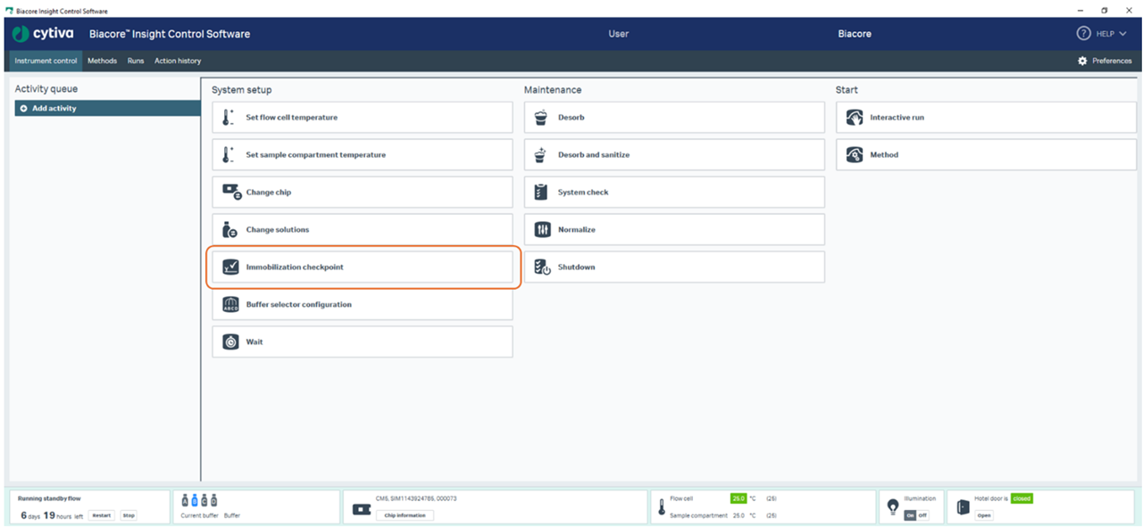1143x527 pixels.
Task: Open the hotel door with Open button
Action: 984,515
